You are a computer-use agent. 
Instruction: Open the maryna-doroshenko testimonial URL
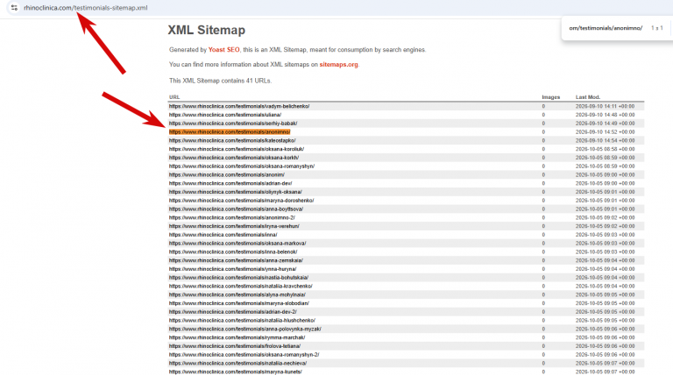(241, 201)
